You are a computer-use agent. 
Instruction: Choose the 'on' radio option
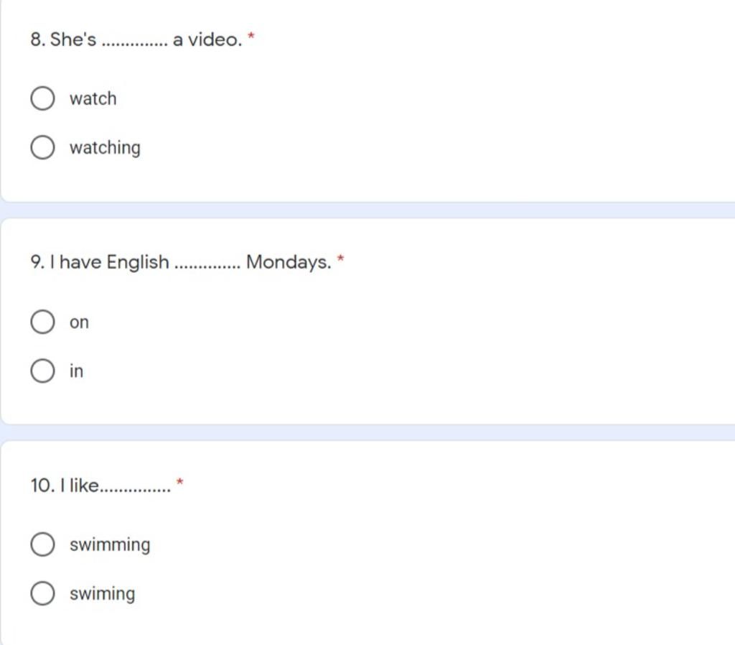[x=42, y=322]
